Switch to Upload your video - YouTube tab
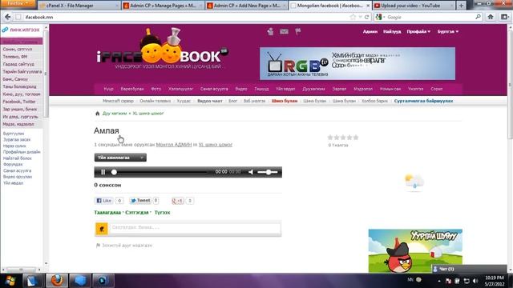513x288 pixels. [x=414, y=6]
